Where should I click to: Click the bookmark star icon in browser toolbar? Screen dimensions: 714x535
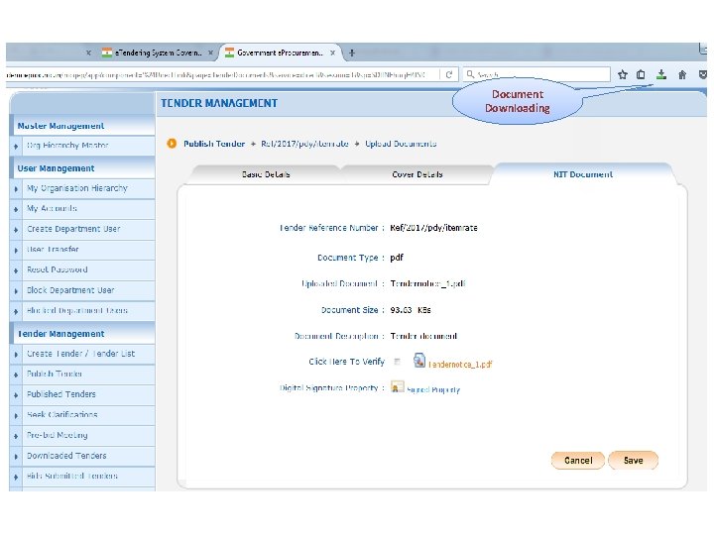tap(623, 74)
